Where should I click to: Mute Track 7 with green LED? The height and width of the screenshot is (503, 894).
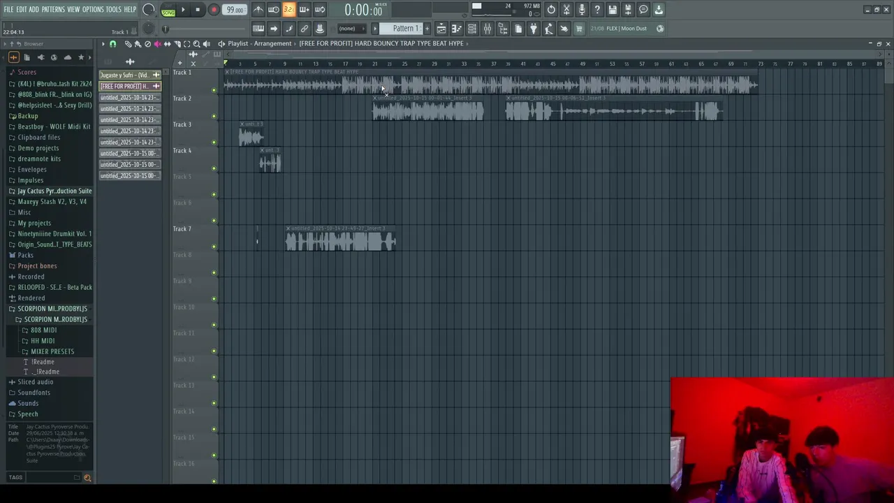pos(214,246)
